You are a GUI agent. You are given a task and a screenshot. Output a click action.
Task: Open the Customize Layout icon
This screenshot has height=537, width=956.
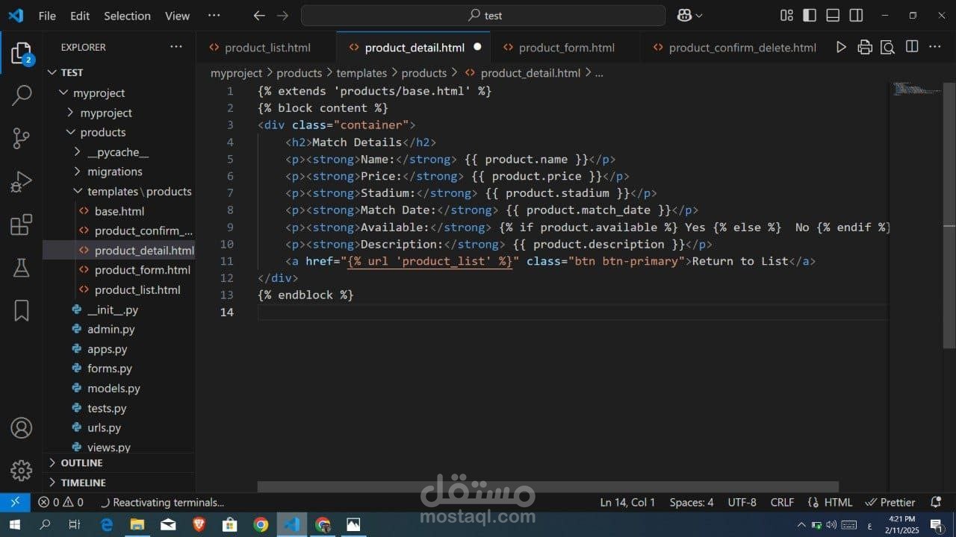click(x=786, y=16)
